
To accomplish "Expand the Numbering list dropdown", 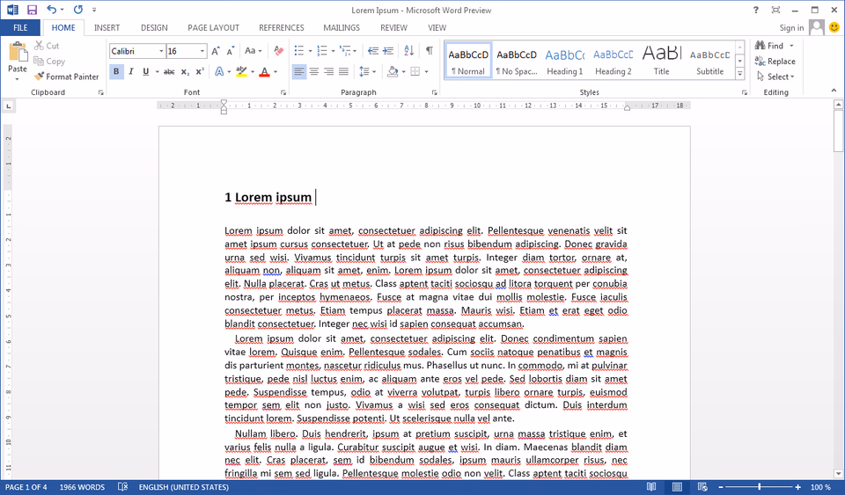I will 333,51.
